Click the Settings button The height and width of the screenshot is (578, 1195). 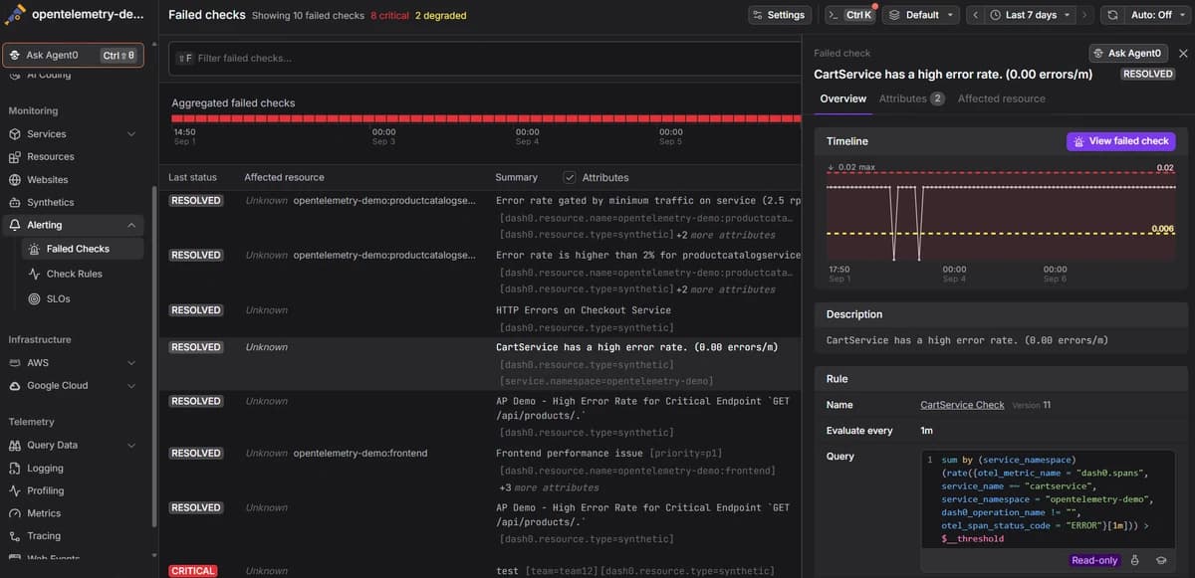click(780, 15)
